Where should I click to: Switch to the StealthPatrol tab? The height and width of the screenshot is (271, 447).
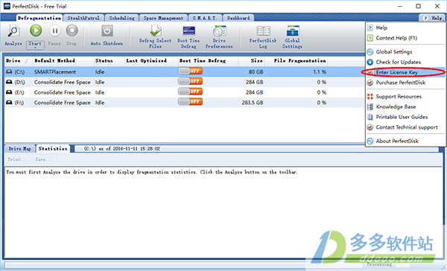[83, 18]
